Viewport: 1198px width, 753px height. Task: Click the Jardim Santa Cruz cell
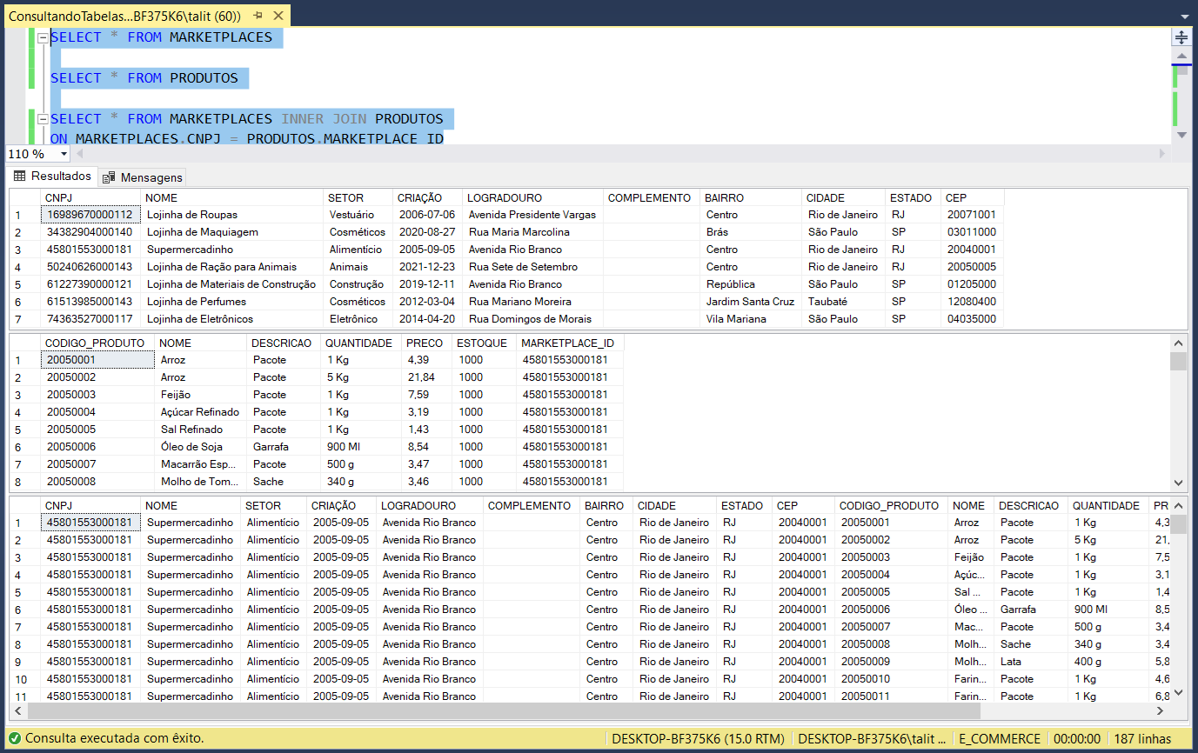751,302
